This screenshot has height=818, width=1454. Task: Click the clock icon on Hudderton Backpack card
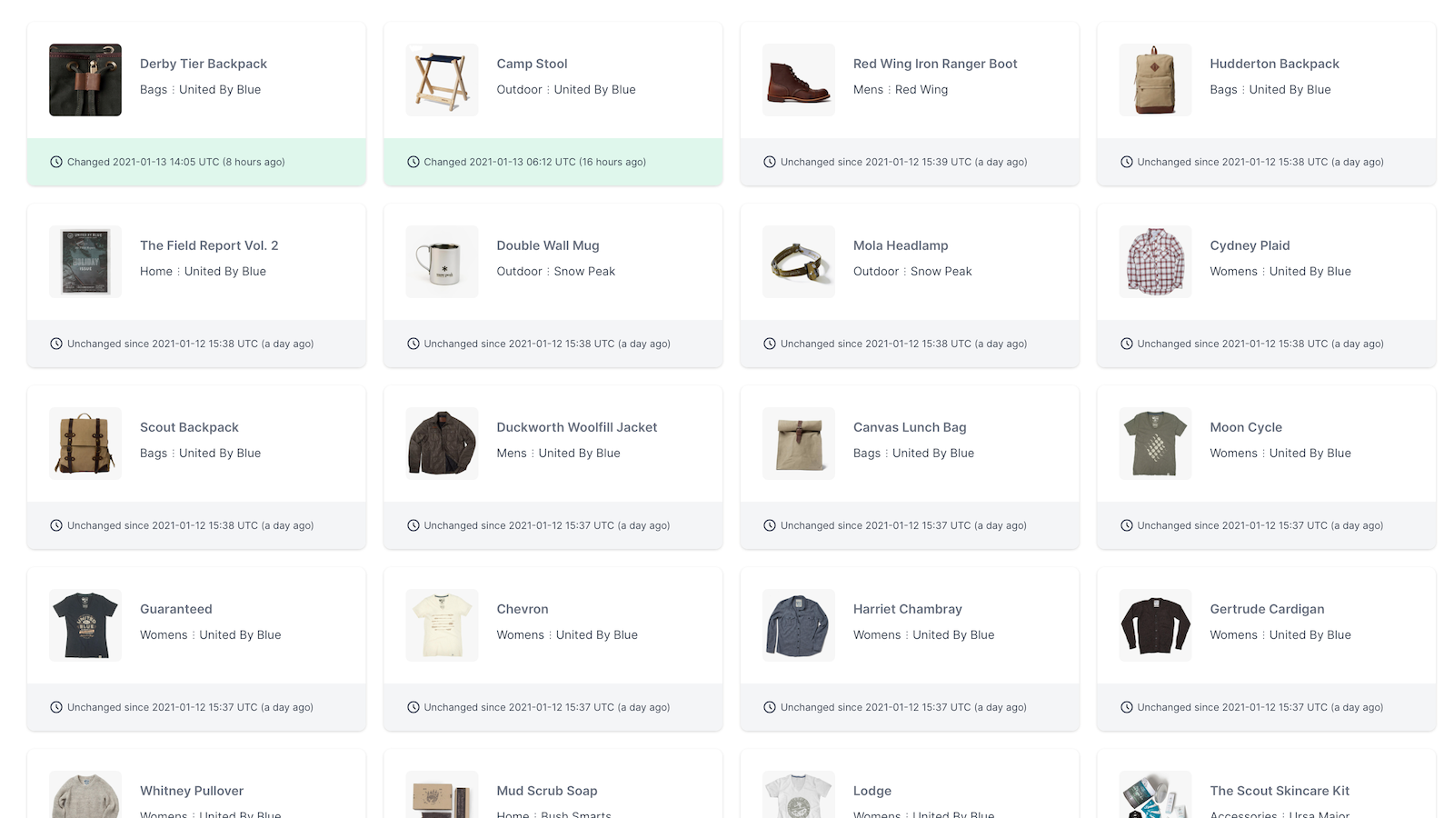click(1127, 162)
